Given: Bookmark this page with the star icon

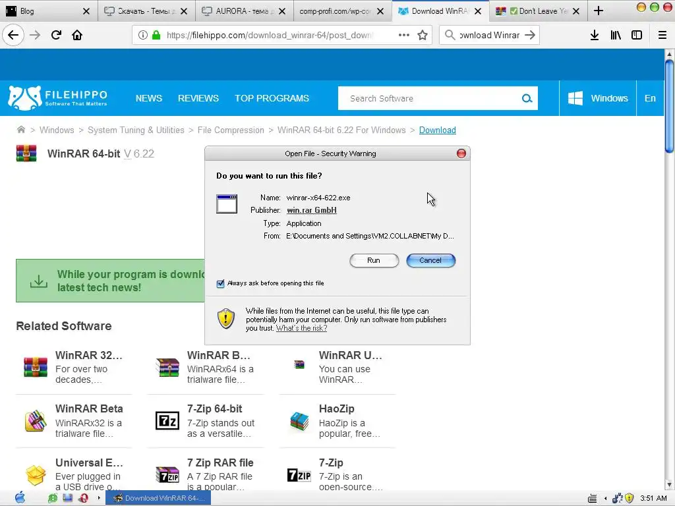Looking at the screenshot, I should pyautogui.click(x=423, y=35).
